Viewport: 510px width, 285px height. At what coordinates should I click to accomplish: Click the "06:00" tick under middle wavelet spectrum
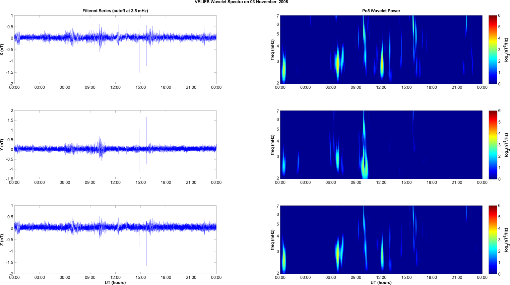pyautogui.click(x=330, y=183)
